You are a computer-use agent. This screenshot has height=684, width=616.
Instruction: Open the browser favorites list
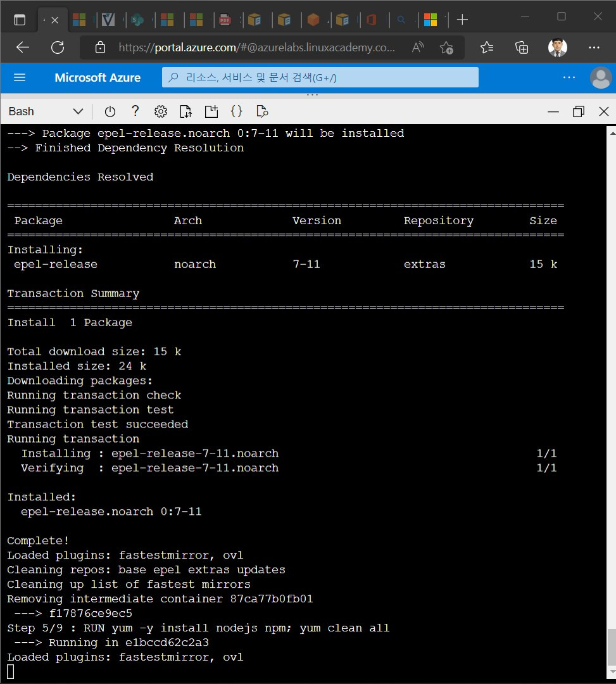pos(486,47)
